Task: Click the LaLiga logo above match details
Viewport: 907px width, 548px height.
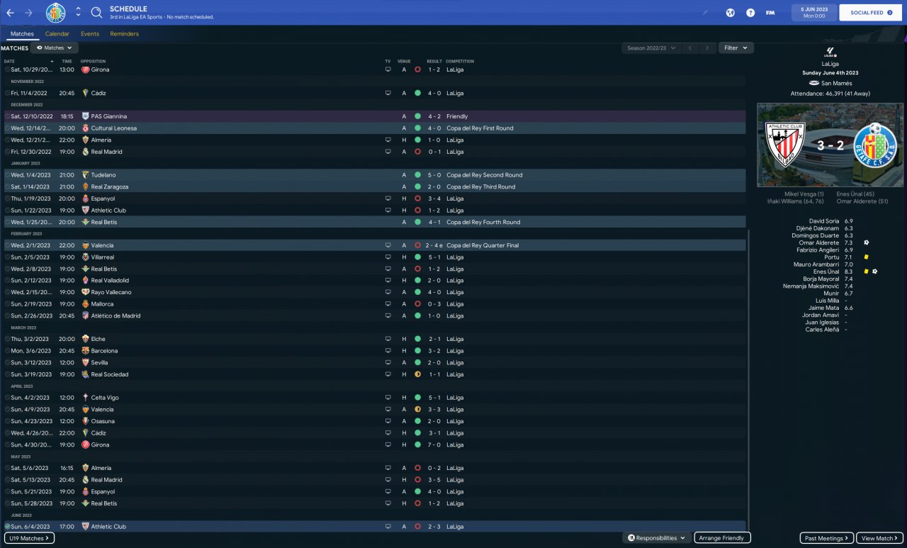Action: pos(830,51)
